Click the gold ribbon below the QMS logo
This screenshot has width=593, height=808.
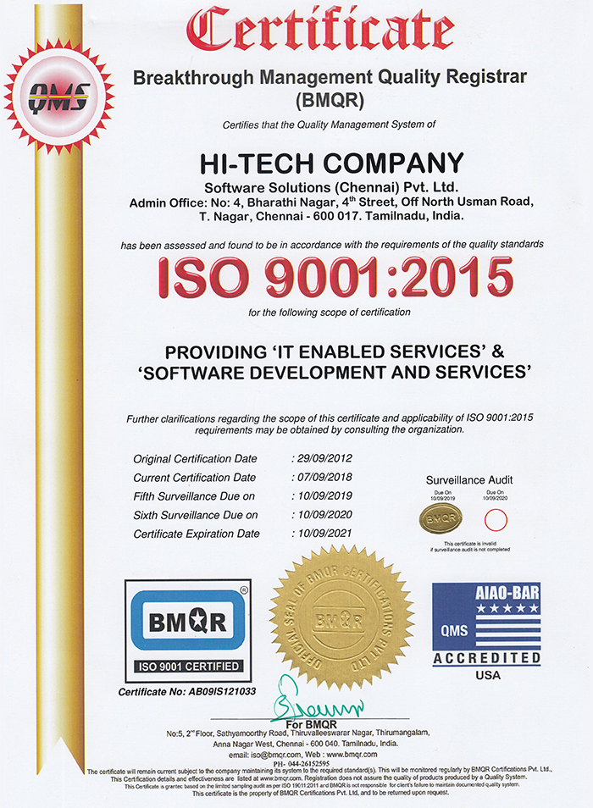(59, 423)
